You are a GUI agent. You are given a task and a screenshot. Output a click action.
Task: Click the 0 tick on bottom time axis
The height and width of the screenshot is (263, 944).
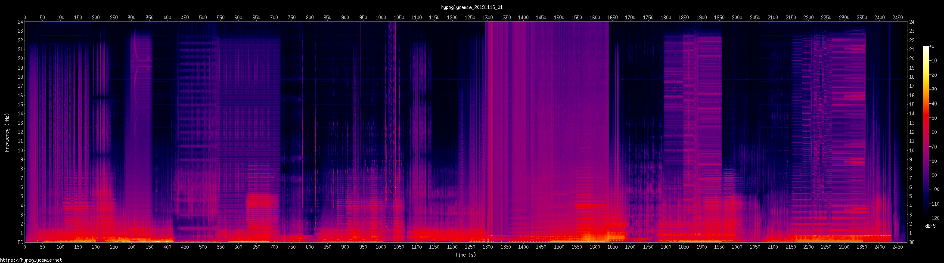tap(25, 247)
